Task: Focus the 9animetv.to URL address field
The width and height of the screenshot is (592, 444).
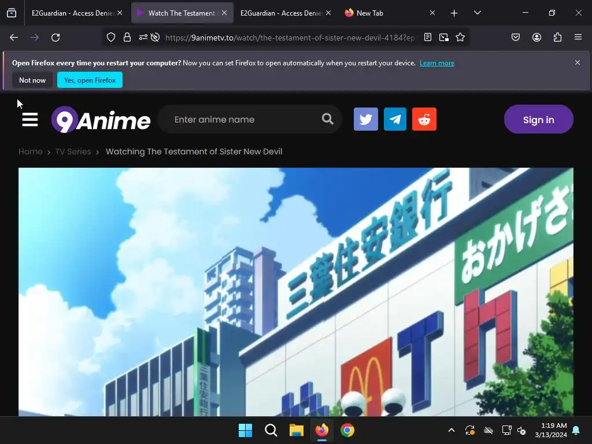Action: click(x=290, y=38)
